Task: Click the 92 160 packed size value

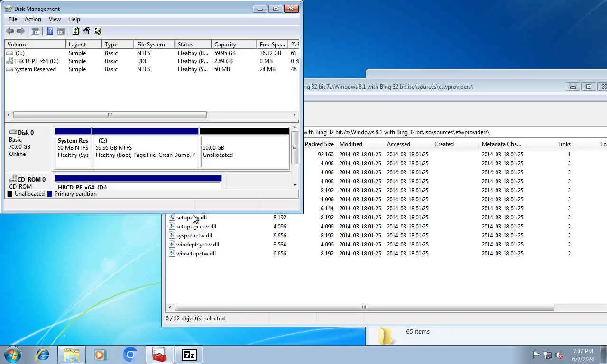Action: click(x=326, y=155)
